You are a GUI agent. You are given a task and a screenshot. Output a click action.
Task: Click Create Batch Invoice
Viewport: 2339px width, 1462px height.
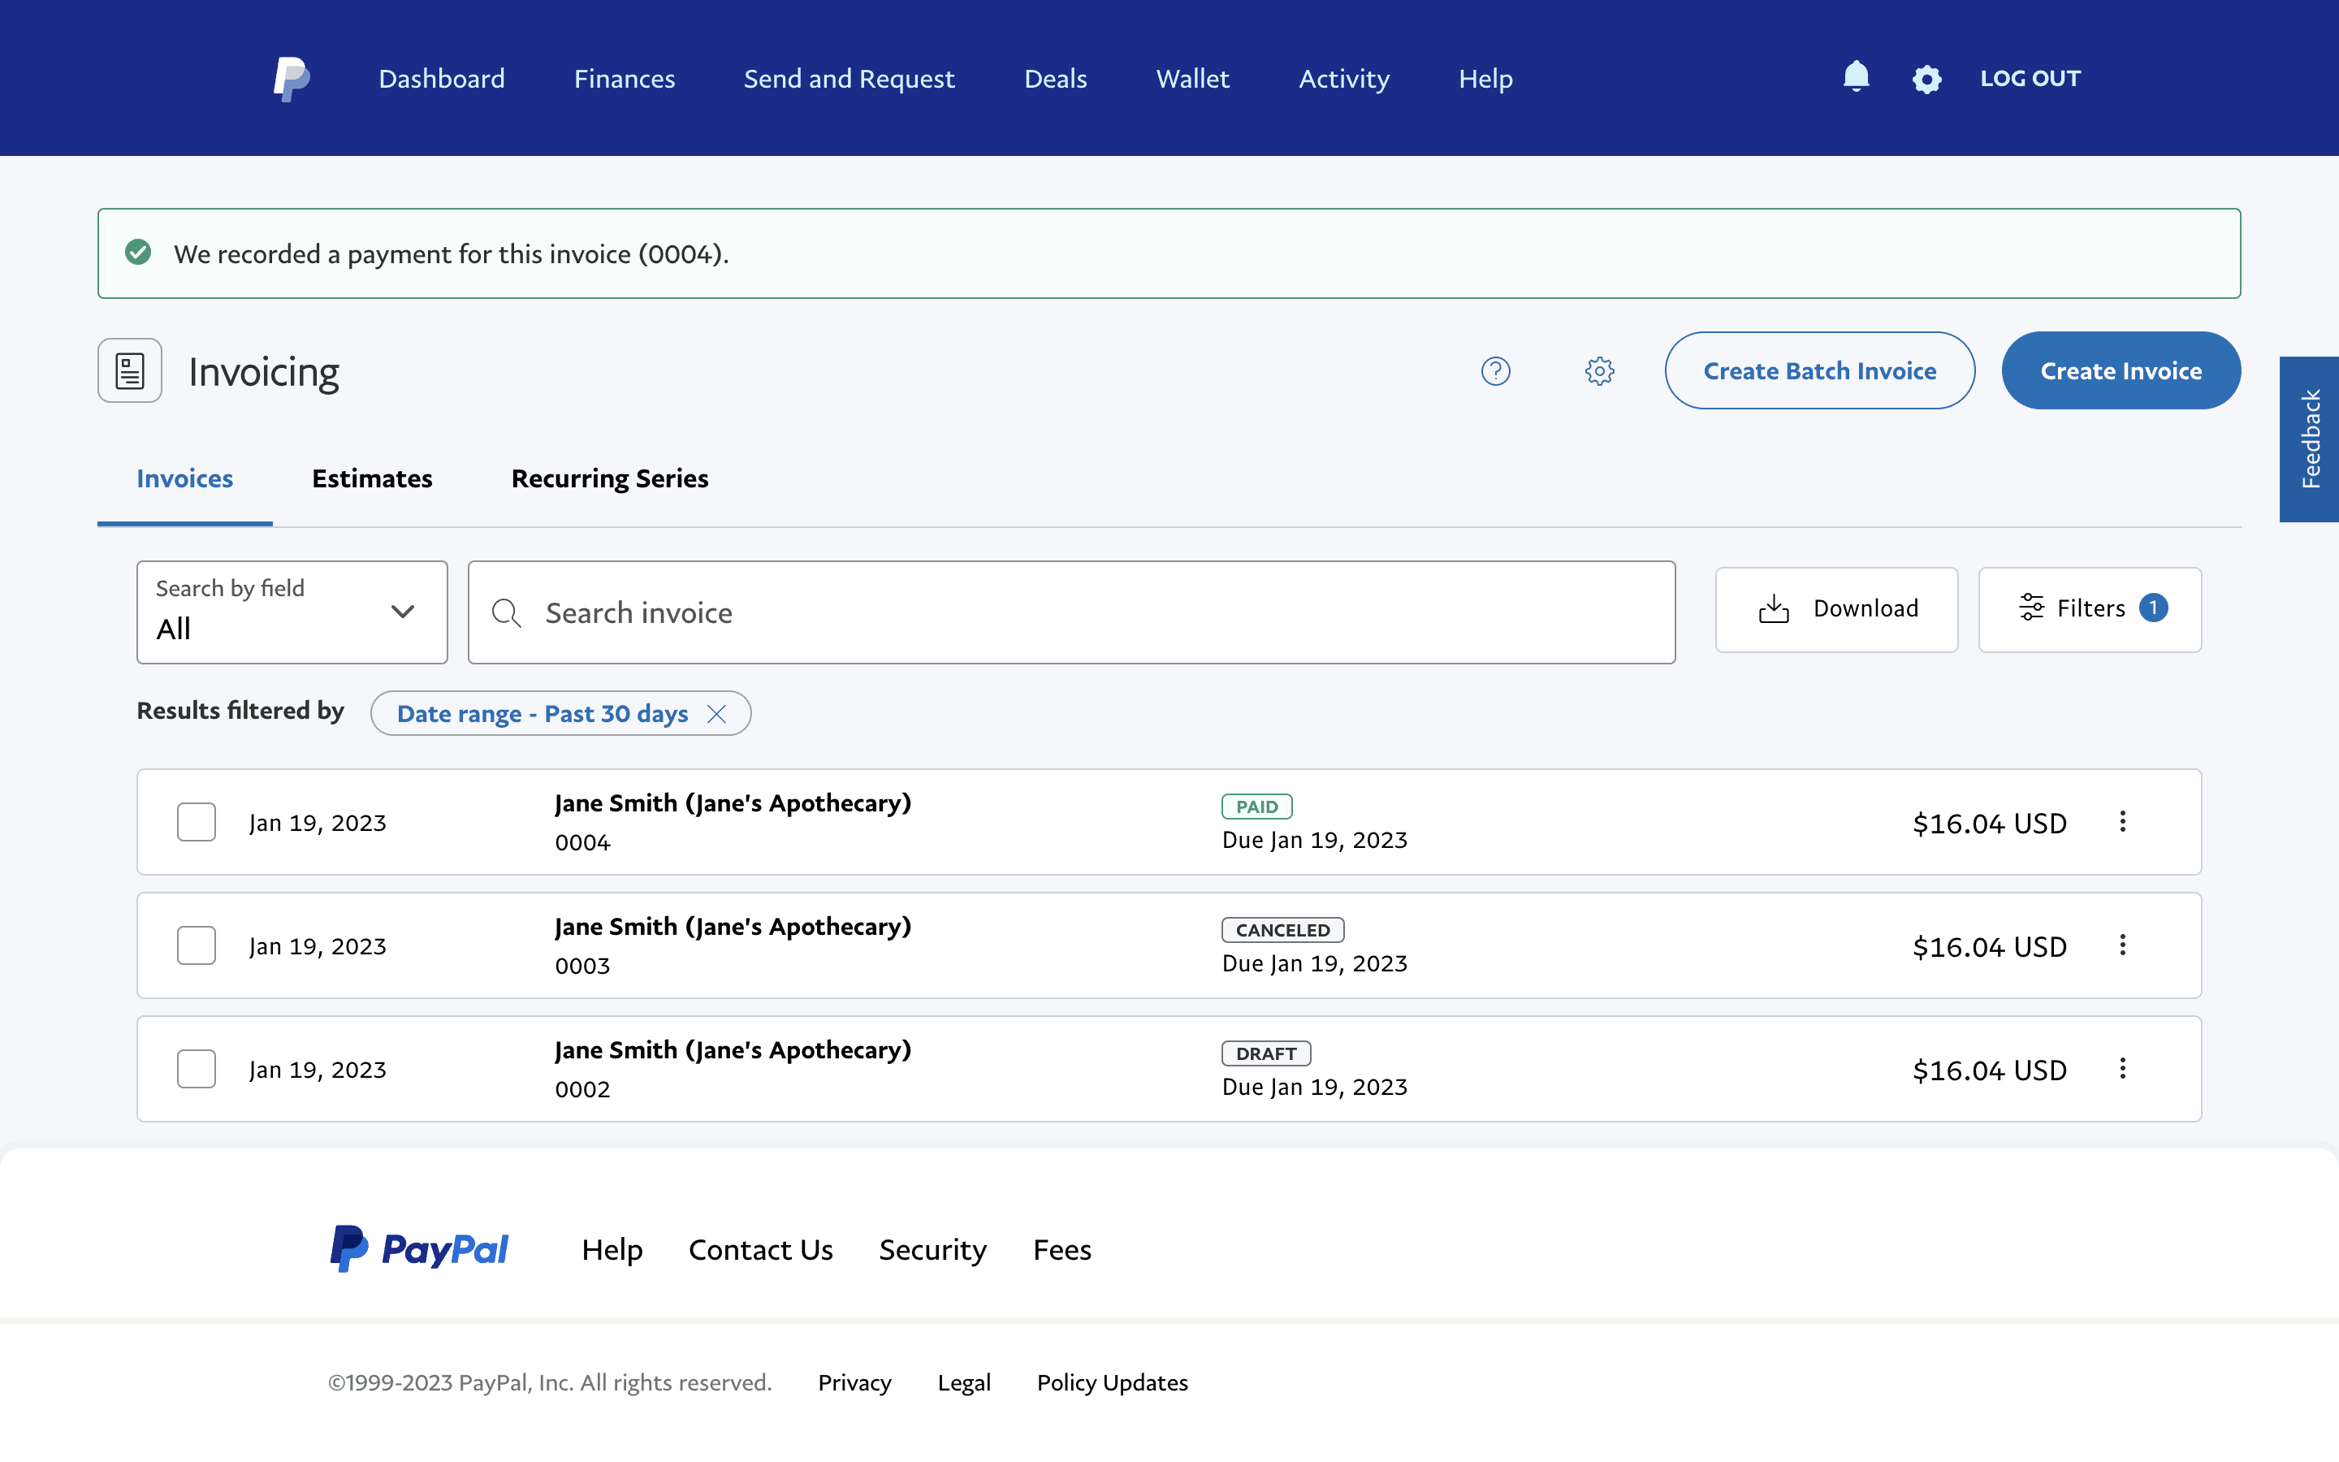[x=1819, y=371]
